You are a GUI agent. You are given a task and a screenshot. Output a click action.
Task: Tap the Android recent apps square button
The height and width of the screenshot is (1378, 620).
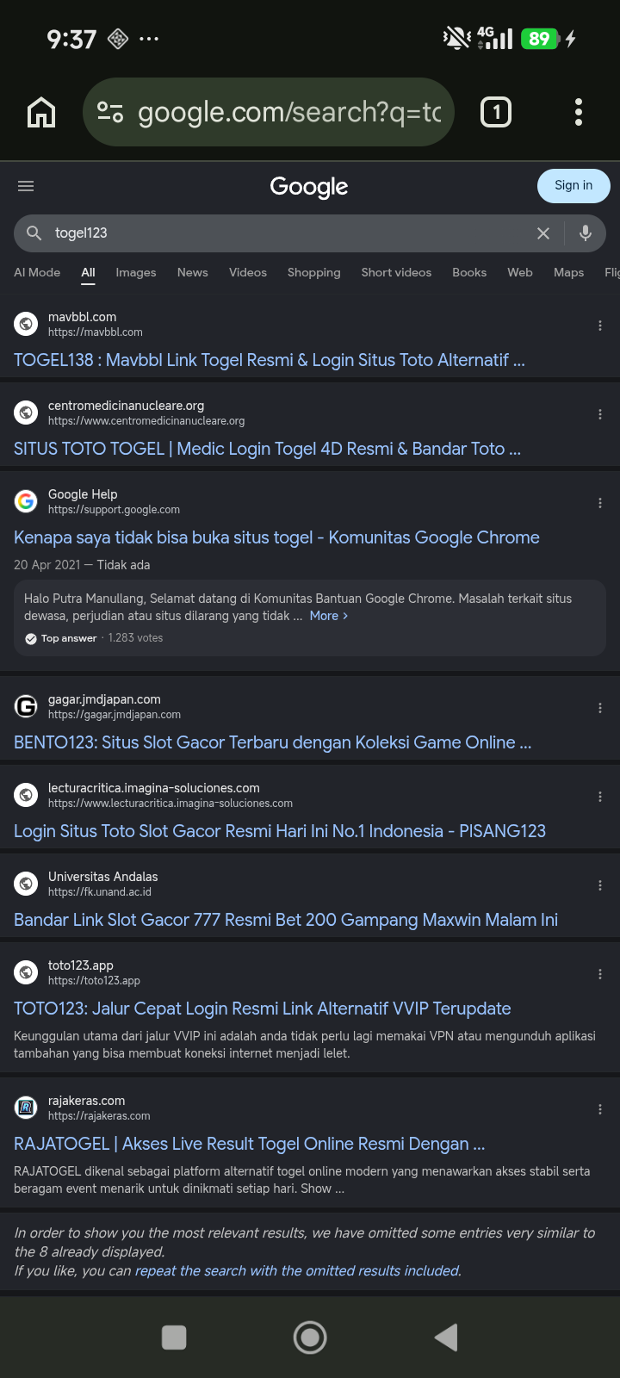tap(174, 1337)
